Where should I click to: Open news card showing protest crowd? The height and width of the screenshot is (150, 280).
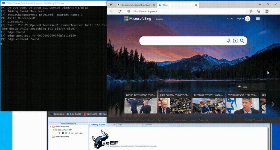click(x=209, y=103)
